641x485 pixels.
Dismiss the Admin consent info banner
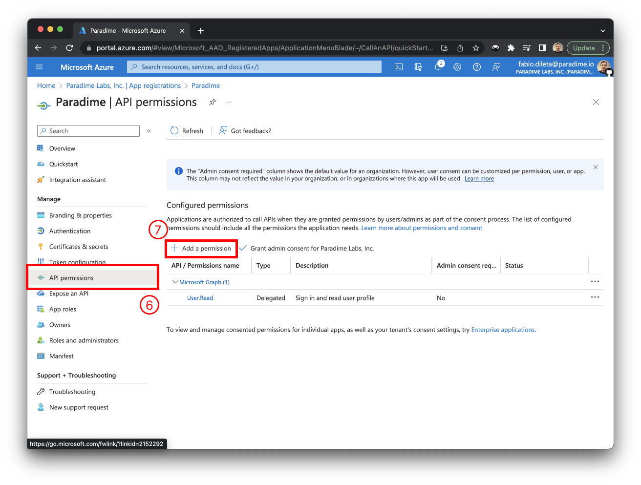(x=596, y=167)
